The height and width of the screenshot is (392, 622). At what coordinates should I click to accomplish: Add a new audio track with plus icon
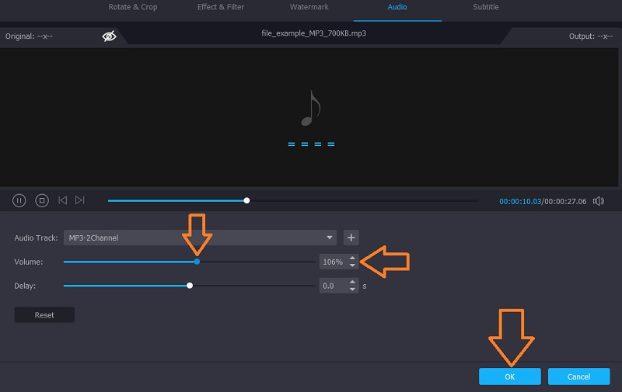click(351, 238)
